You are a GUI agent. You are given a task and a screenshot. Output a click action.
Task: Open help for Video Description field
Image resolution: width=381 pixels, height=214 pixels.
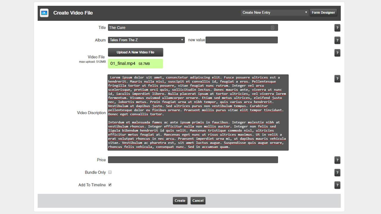(337, 79)
